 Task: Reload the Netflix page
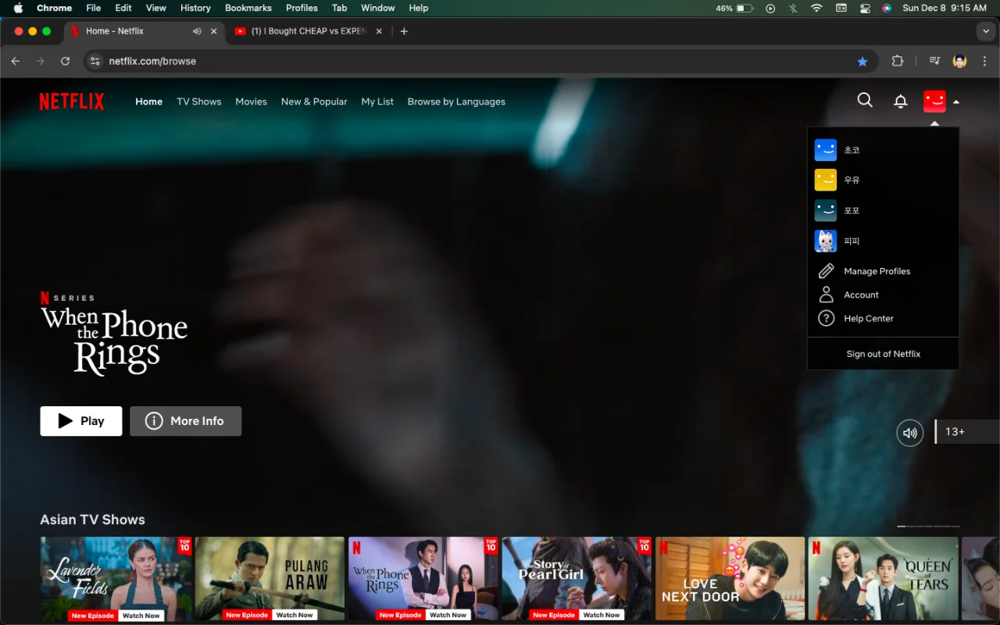(x=66, y=61)
